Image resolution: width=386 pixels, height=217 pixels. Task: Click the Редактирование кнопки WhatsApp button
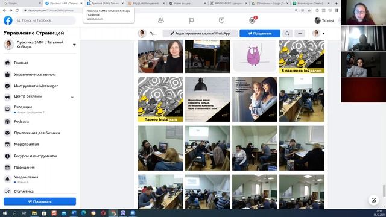click(200, 33)
